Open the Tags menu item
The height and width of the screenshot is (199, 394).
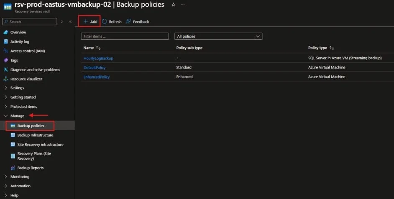(14, 60)
